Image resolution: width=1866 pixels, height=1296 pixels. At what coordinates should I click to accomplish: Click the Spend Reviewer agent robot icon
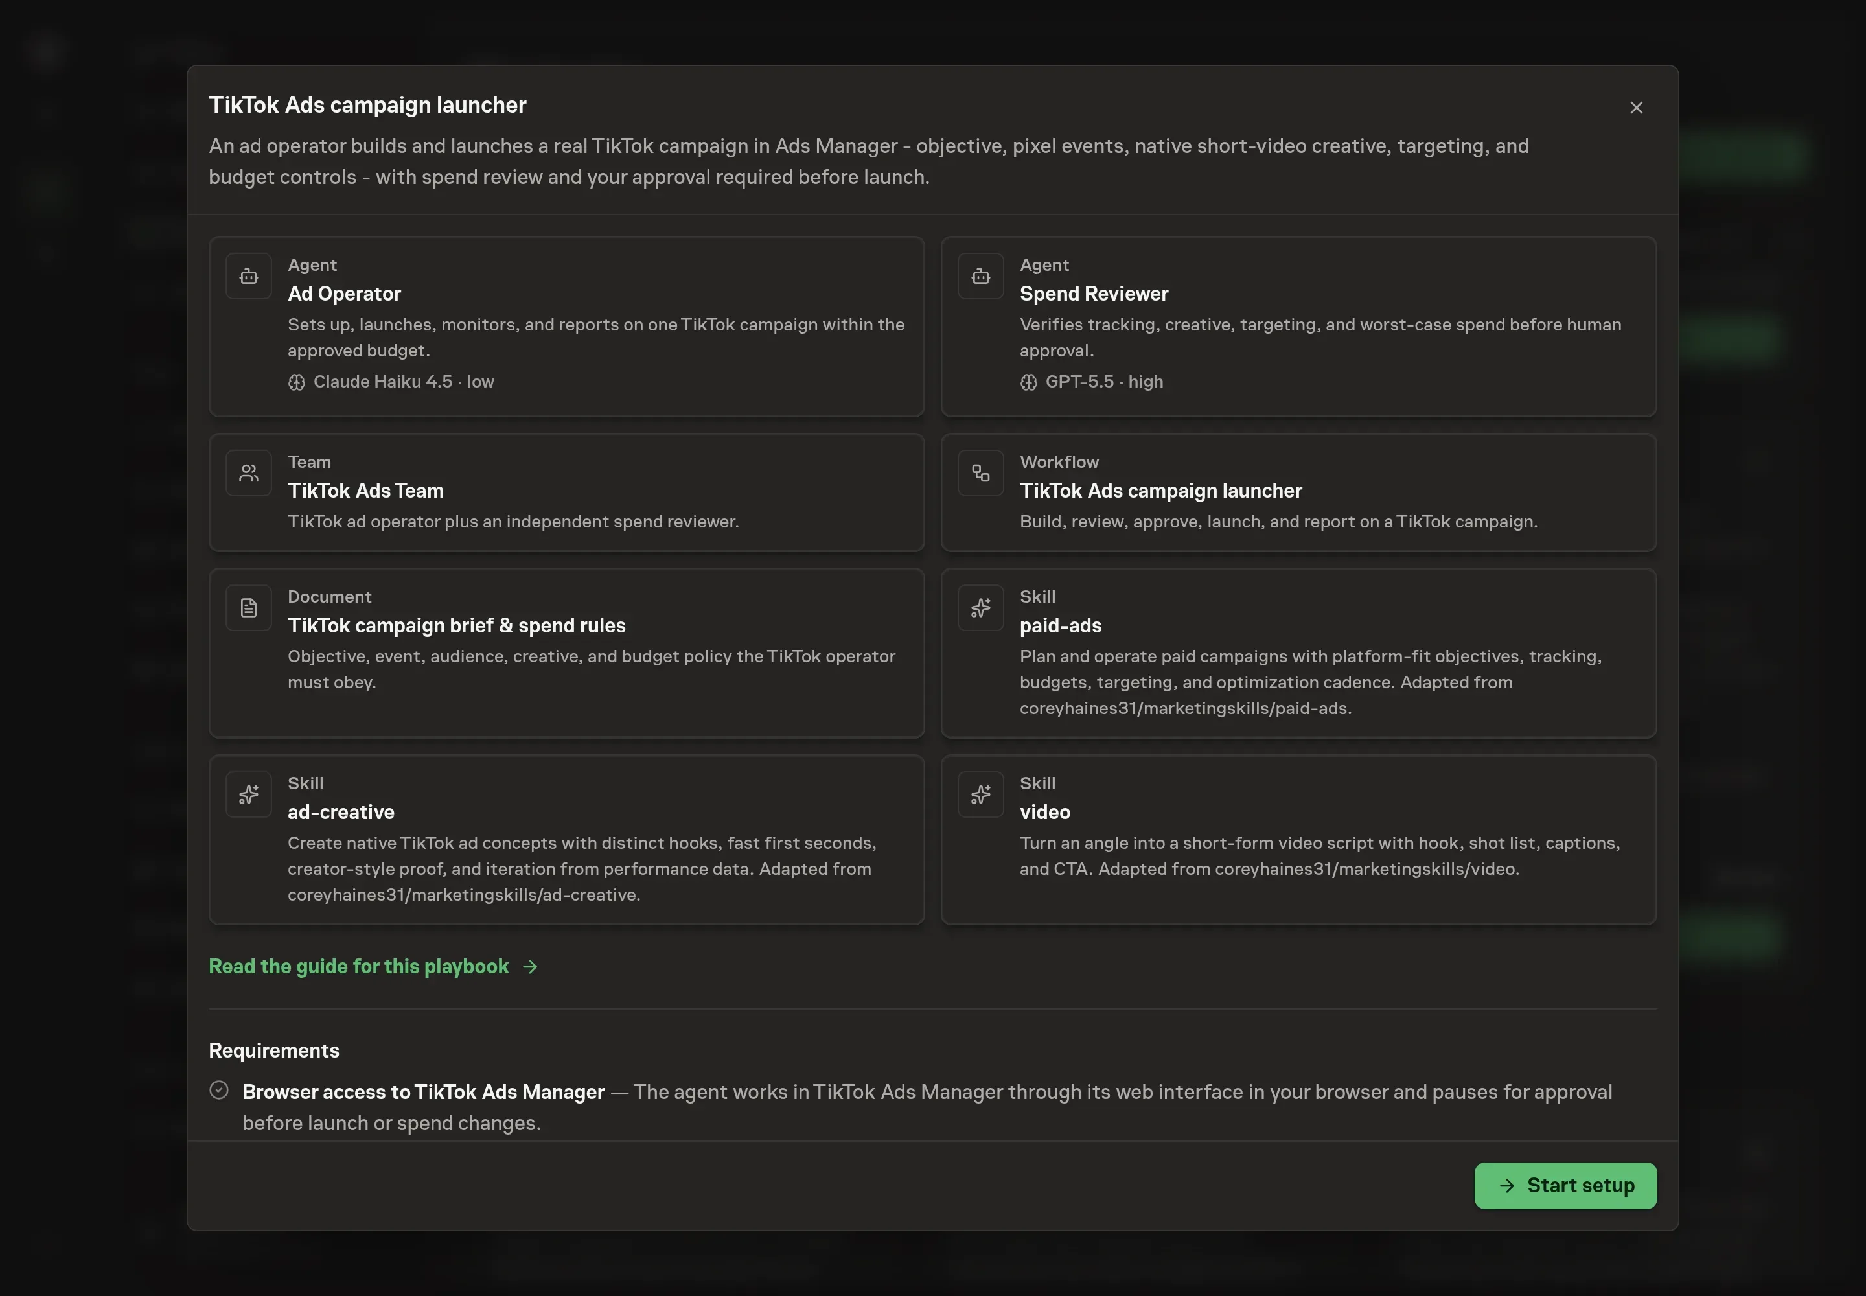coord(981,277)
